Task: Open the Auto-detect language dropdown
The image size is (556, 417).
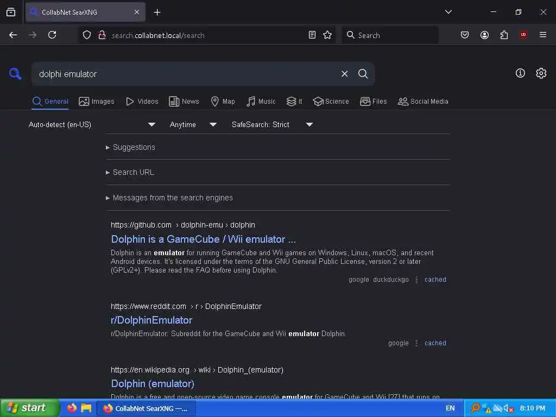Action: point(92,124)
